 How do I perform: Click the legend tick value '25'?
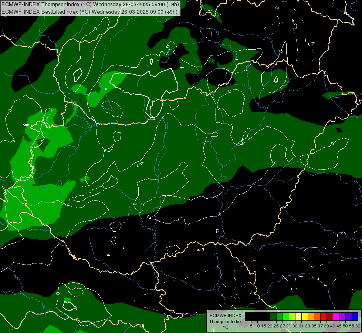pos(276,326)
